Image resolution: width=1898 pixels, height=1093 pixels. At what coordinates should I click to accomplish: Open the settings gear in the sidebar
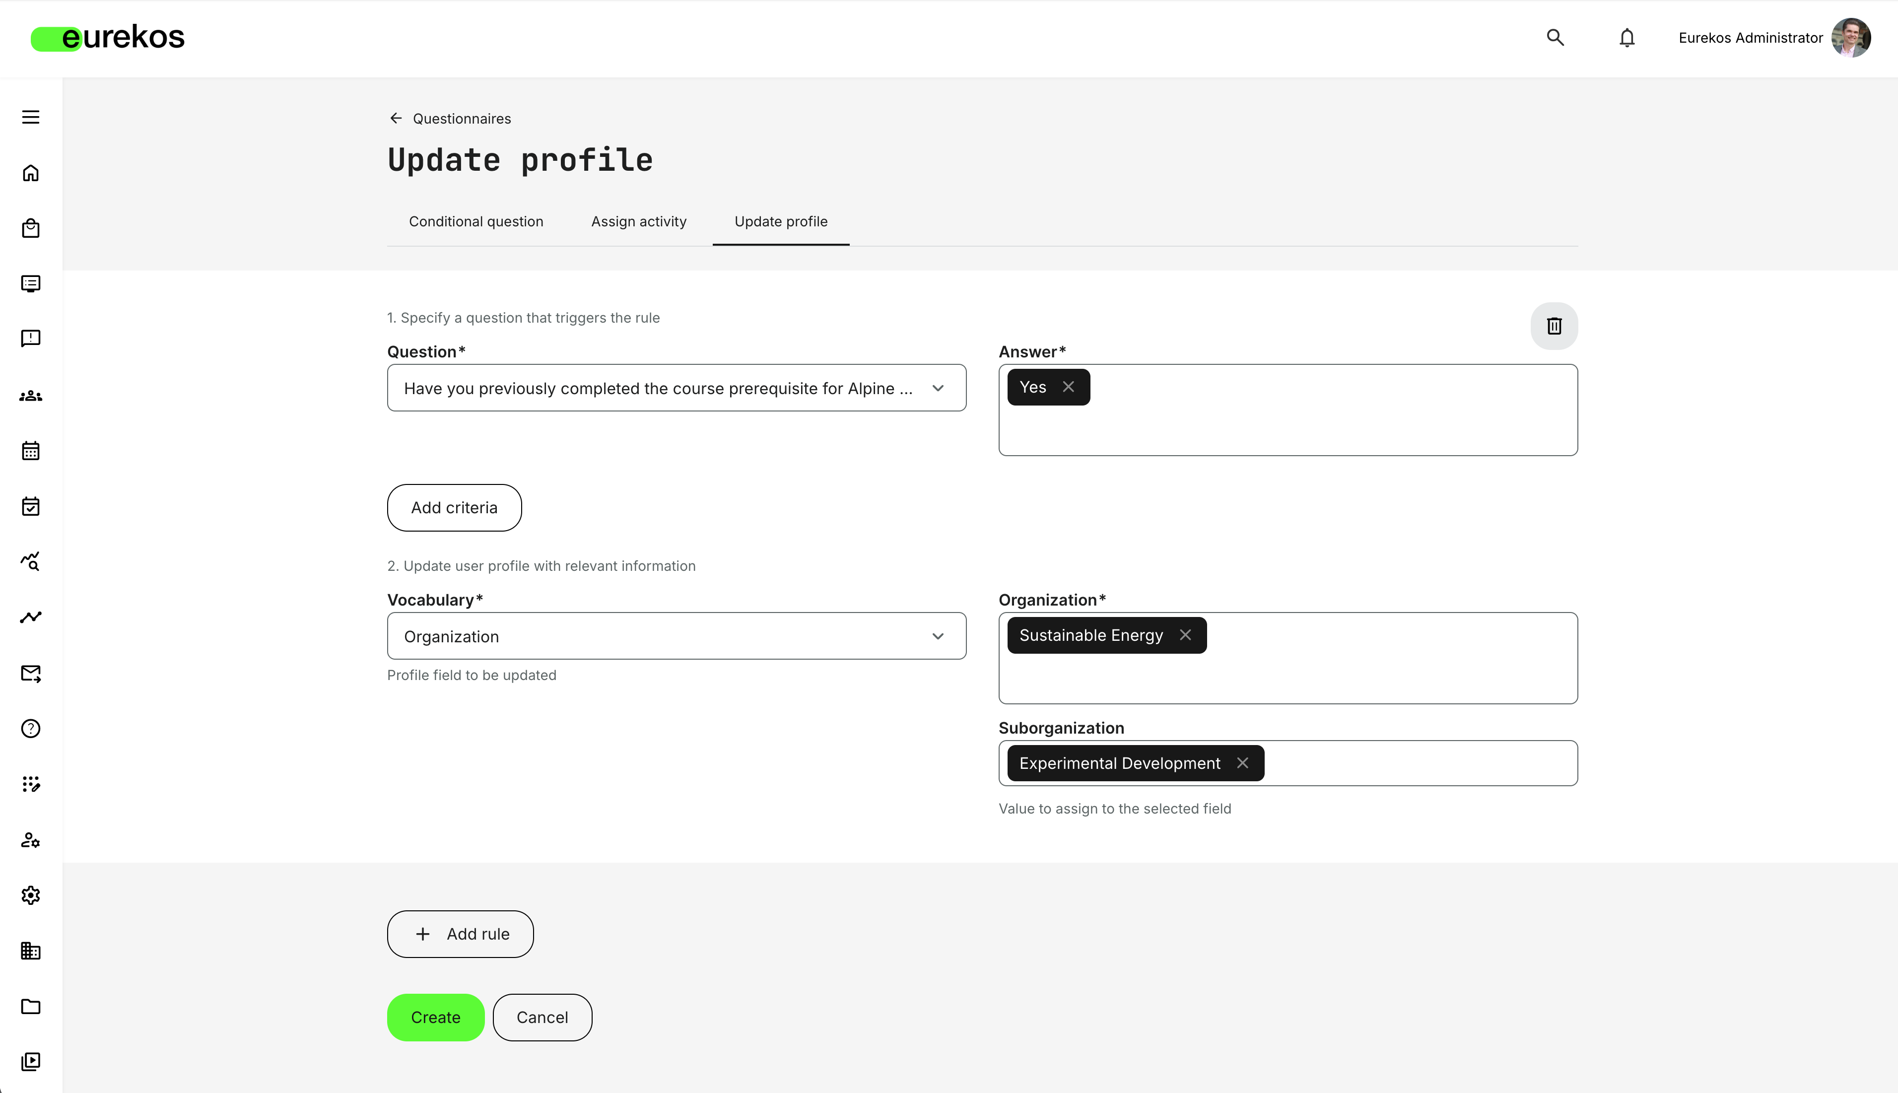click(30, 895)
